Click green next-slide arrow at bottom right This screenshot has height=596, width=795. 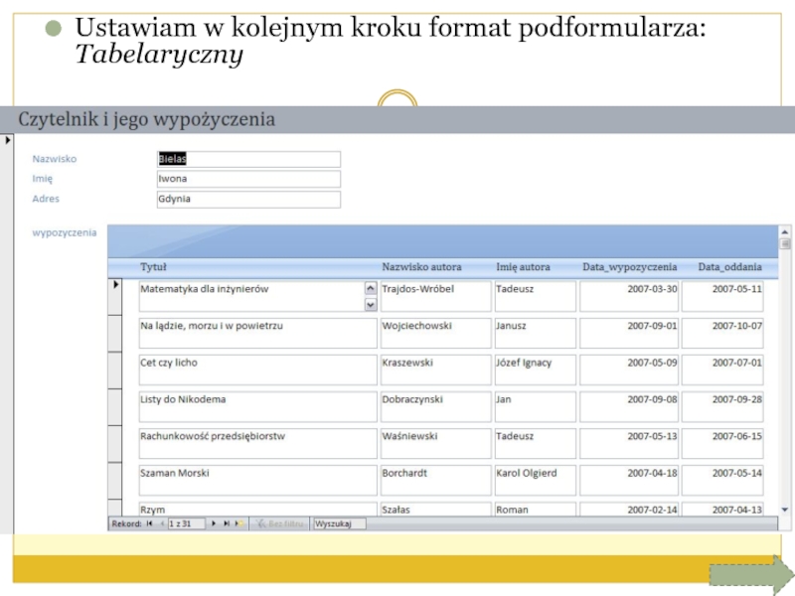[751, 575]
